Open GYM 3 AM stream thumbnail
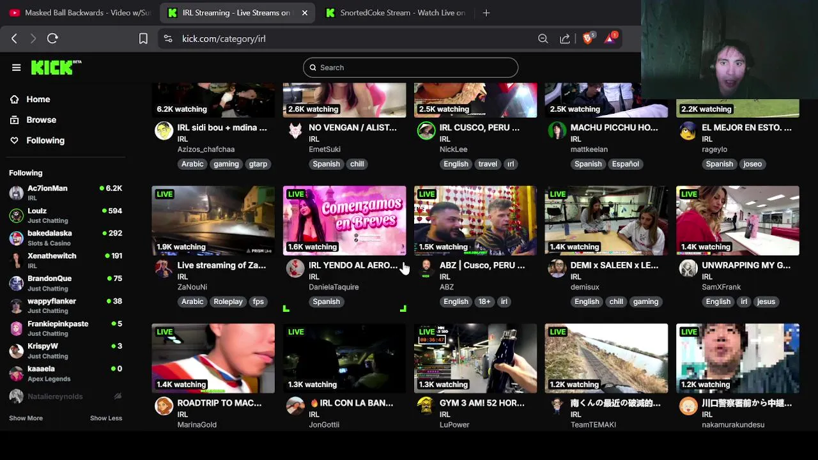The image size is (818, 460). (x=475, y=358)
